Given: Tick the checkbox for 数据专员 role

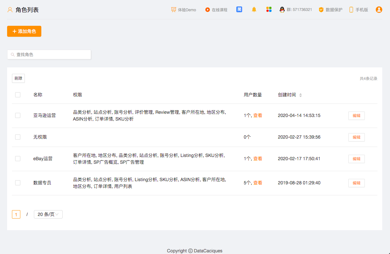Looking at the screenshot, I should tap(18, 183).
